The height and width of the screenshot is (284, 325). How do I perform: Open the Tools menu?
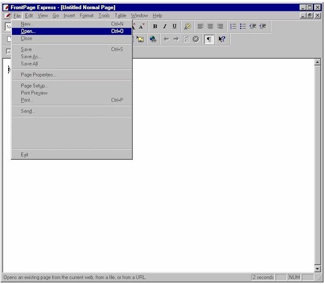104,16
